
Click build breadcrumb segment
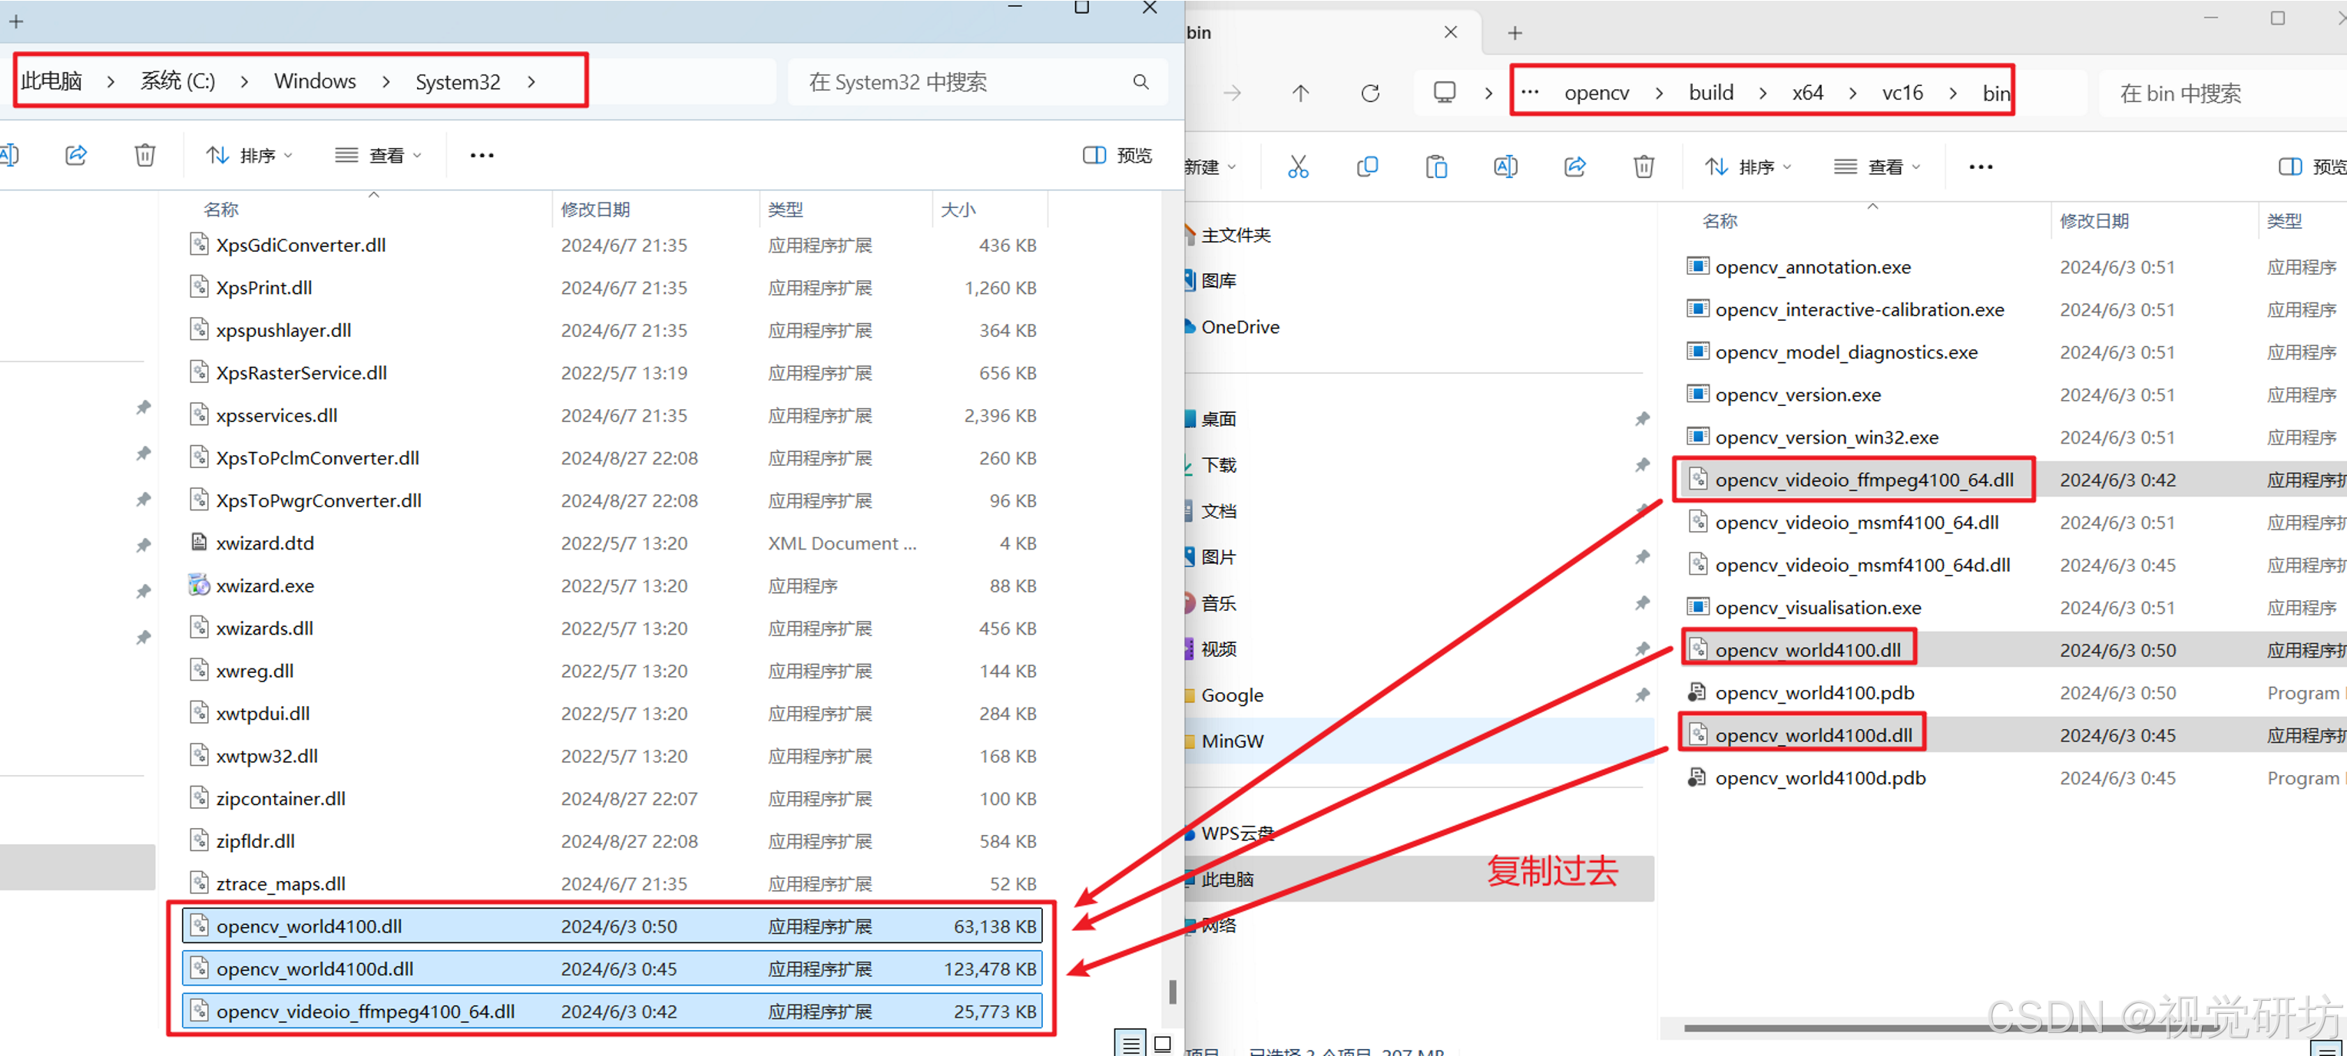[x=1711, y=93]
